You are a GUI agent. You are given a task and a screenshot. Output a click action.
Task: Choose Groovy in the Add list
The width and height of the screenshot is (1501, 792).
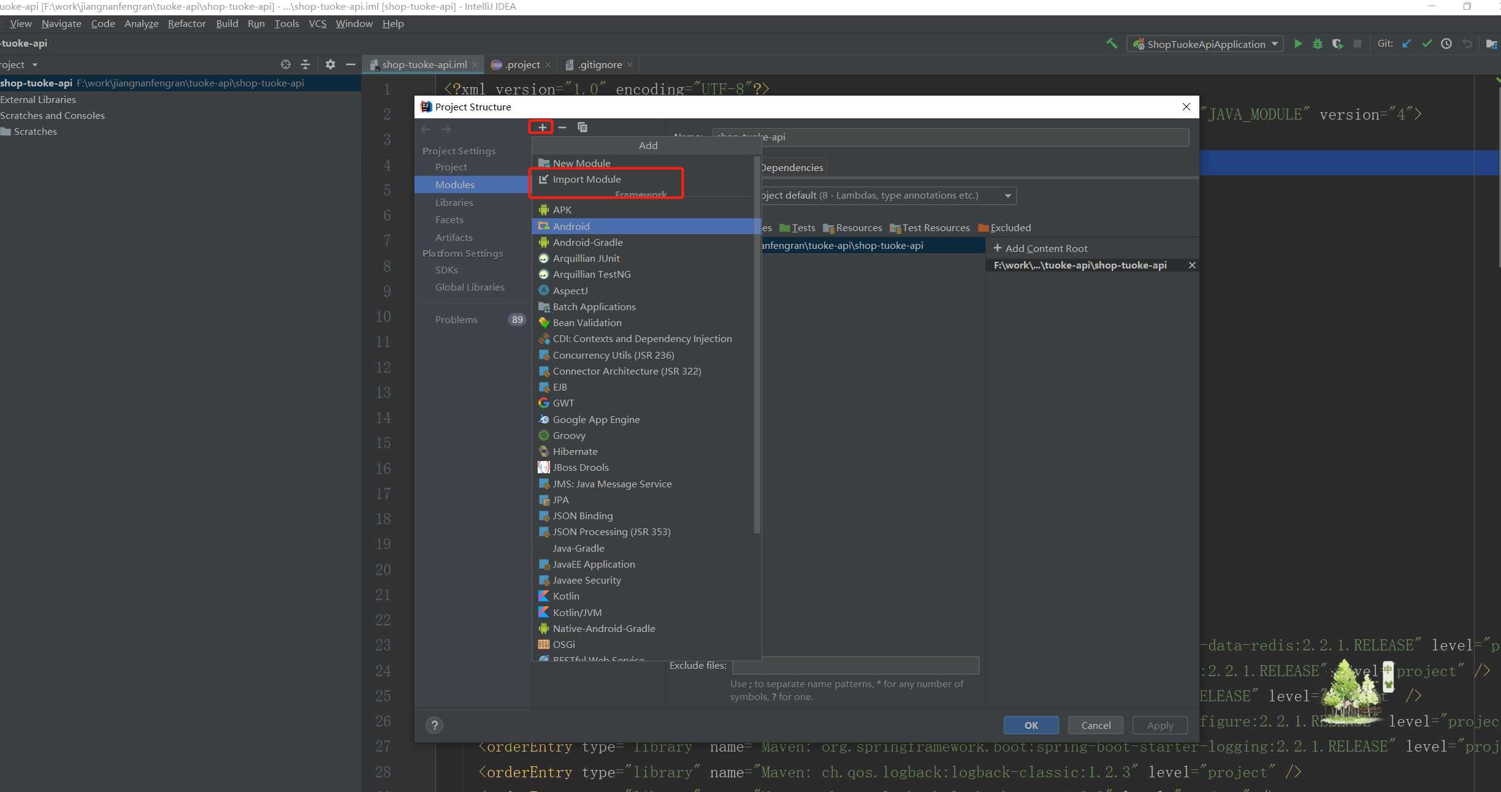point(643,435)
